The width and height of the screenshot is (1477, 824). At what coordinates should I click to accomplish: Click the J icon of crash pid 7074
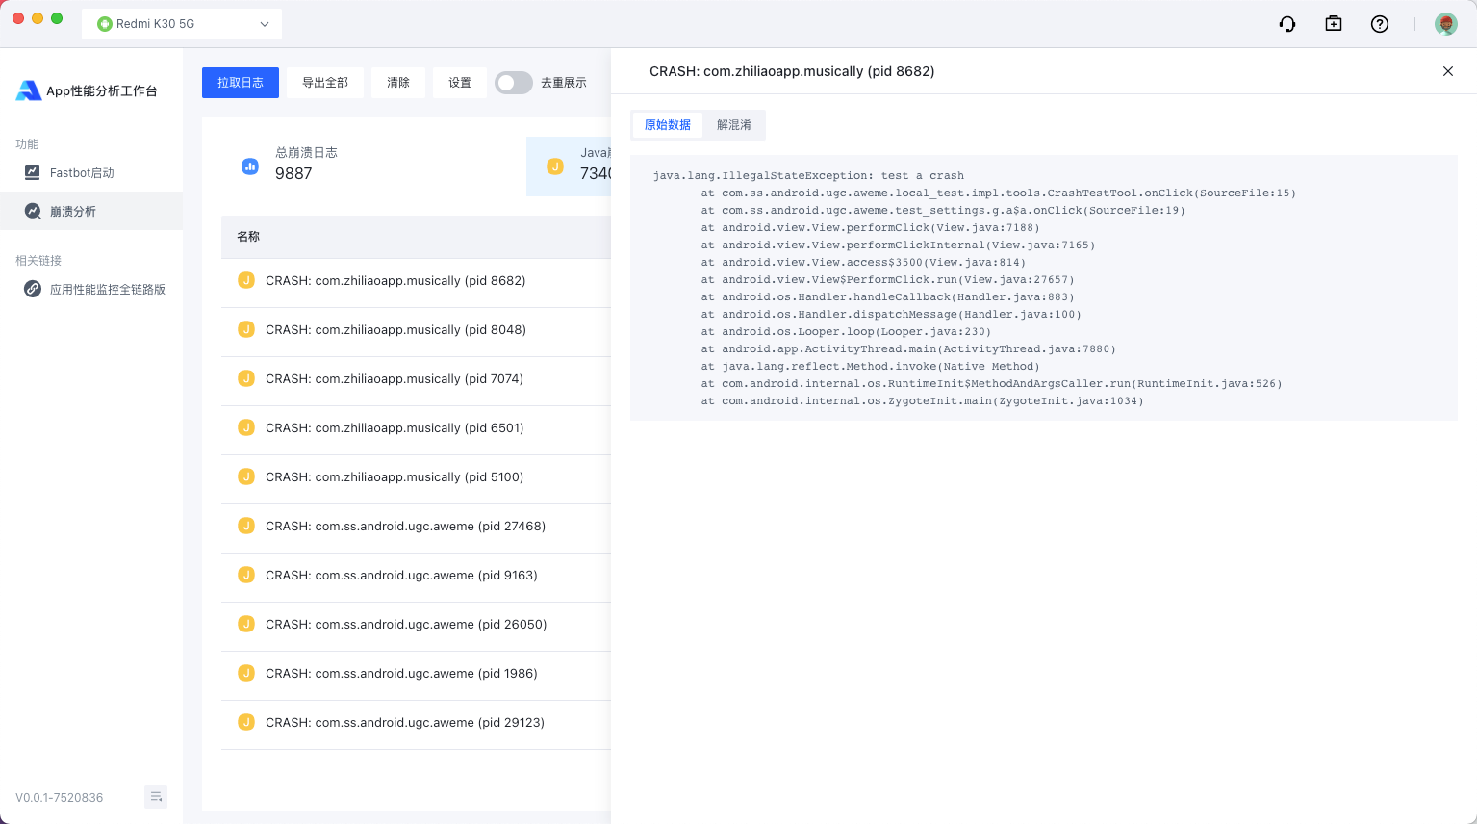(246, 378)
